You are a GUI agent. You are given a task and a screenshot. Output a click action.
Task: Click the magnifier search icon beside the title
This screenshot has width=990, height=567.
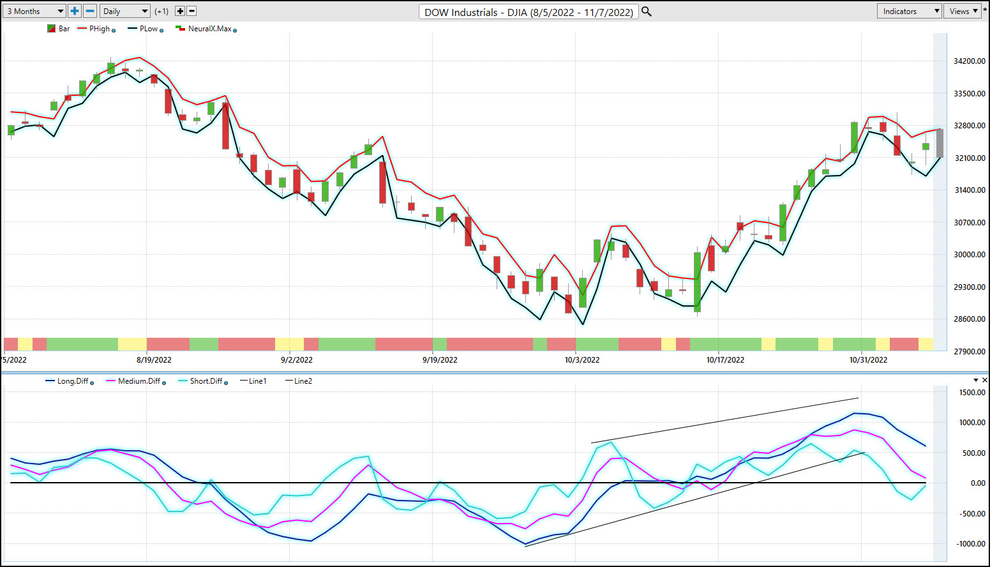click(x=647, y=11)
